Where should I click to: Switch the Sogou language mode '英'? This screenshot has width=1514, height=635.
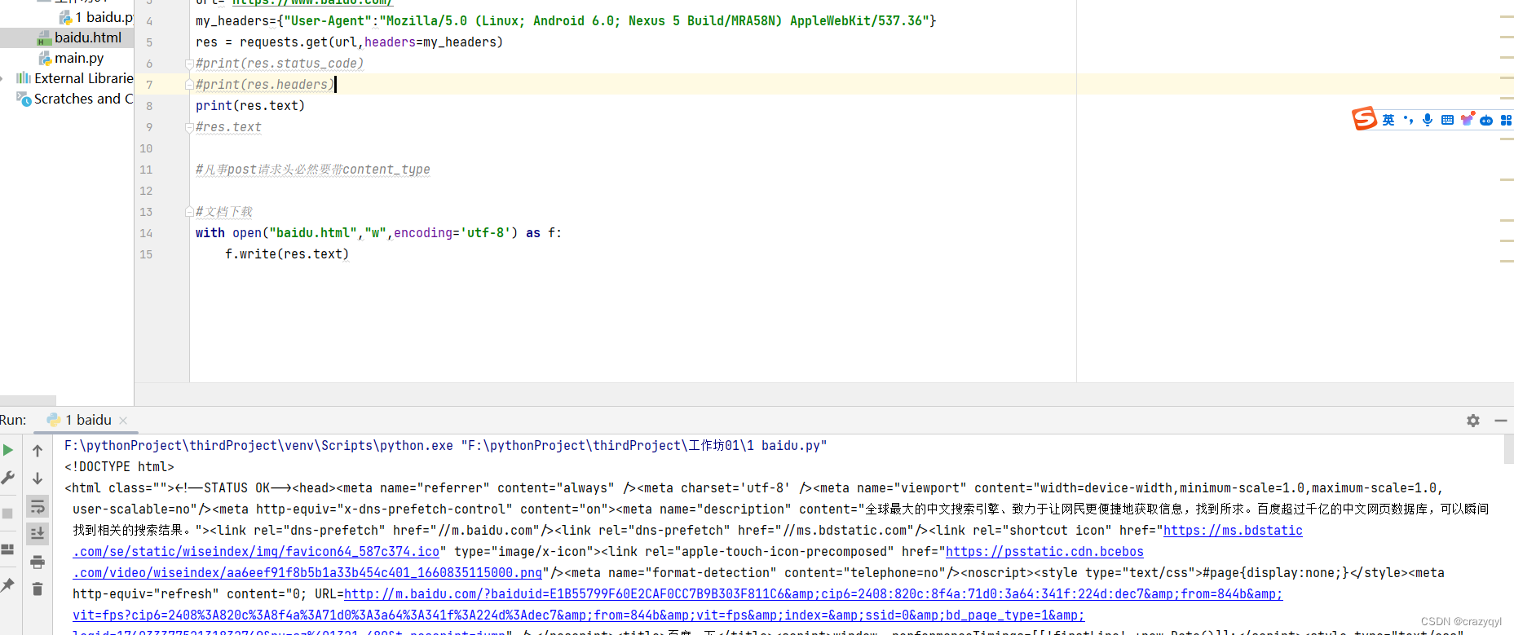click(x=1388, y=120)
